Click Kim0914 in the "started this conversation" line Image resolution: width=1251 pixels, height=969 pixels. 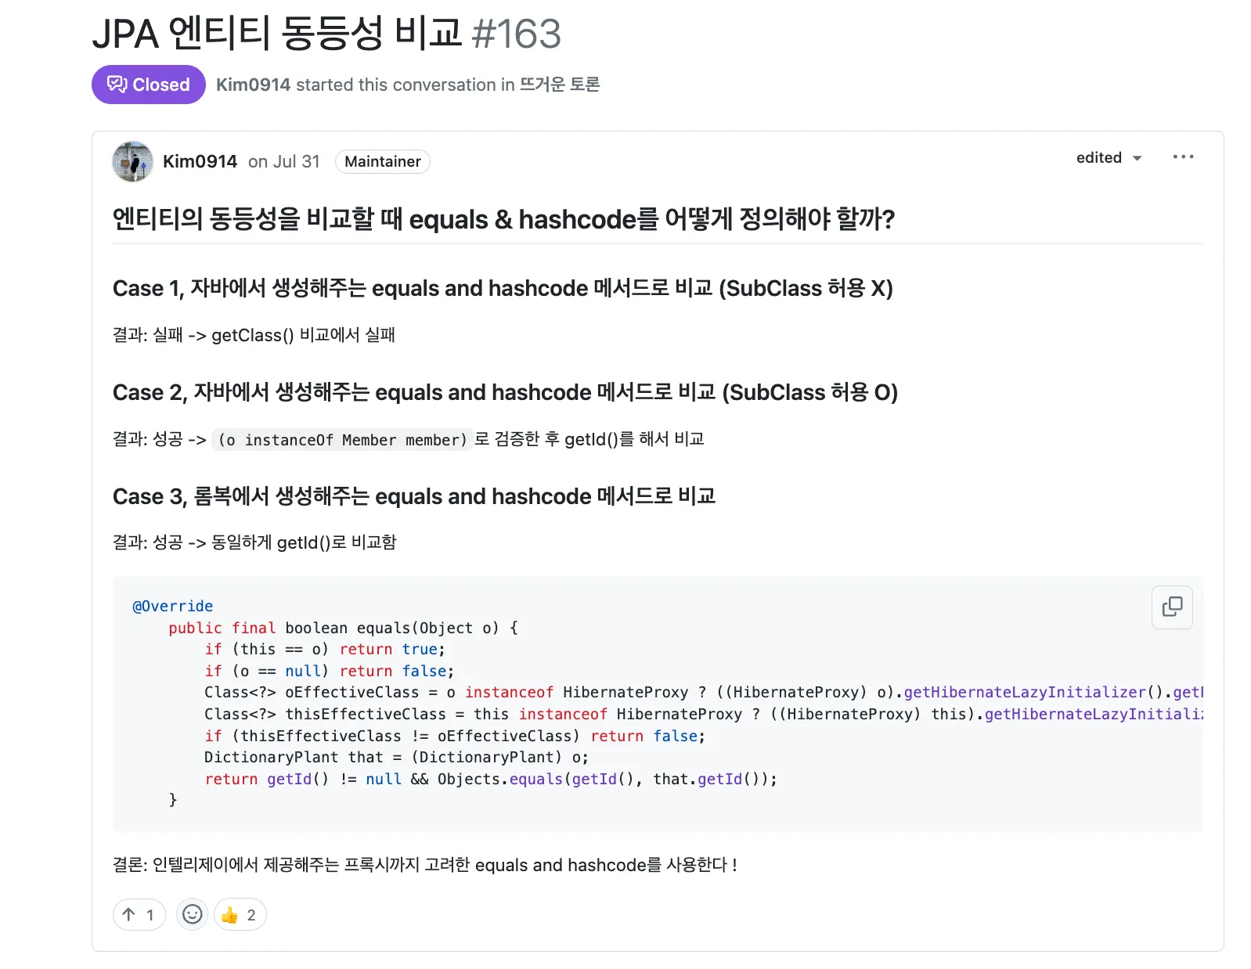click(x=253, y=85)
